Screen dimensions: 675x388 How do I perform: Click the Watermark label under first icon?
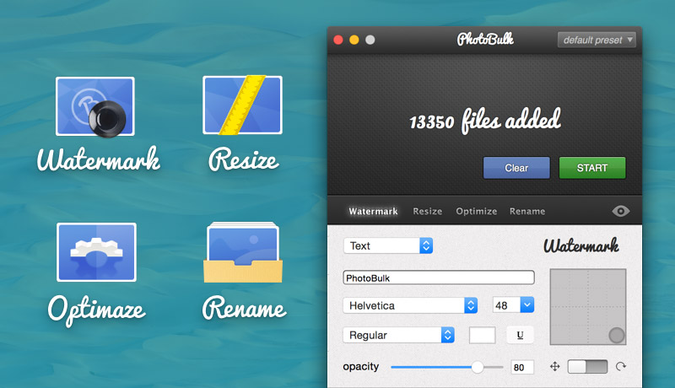point(99,159)
